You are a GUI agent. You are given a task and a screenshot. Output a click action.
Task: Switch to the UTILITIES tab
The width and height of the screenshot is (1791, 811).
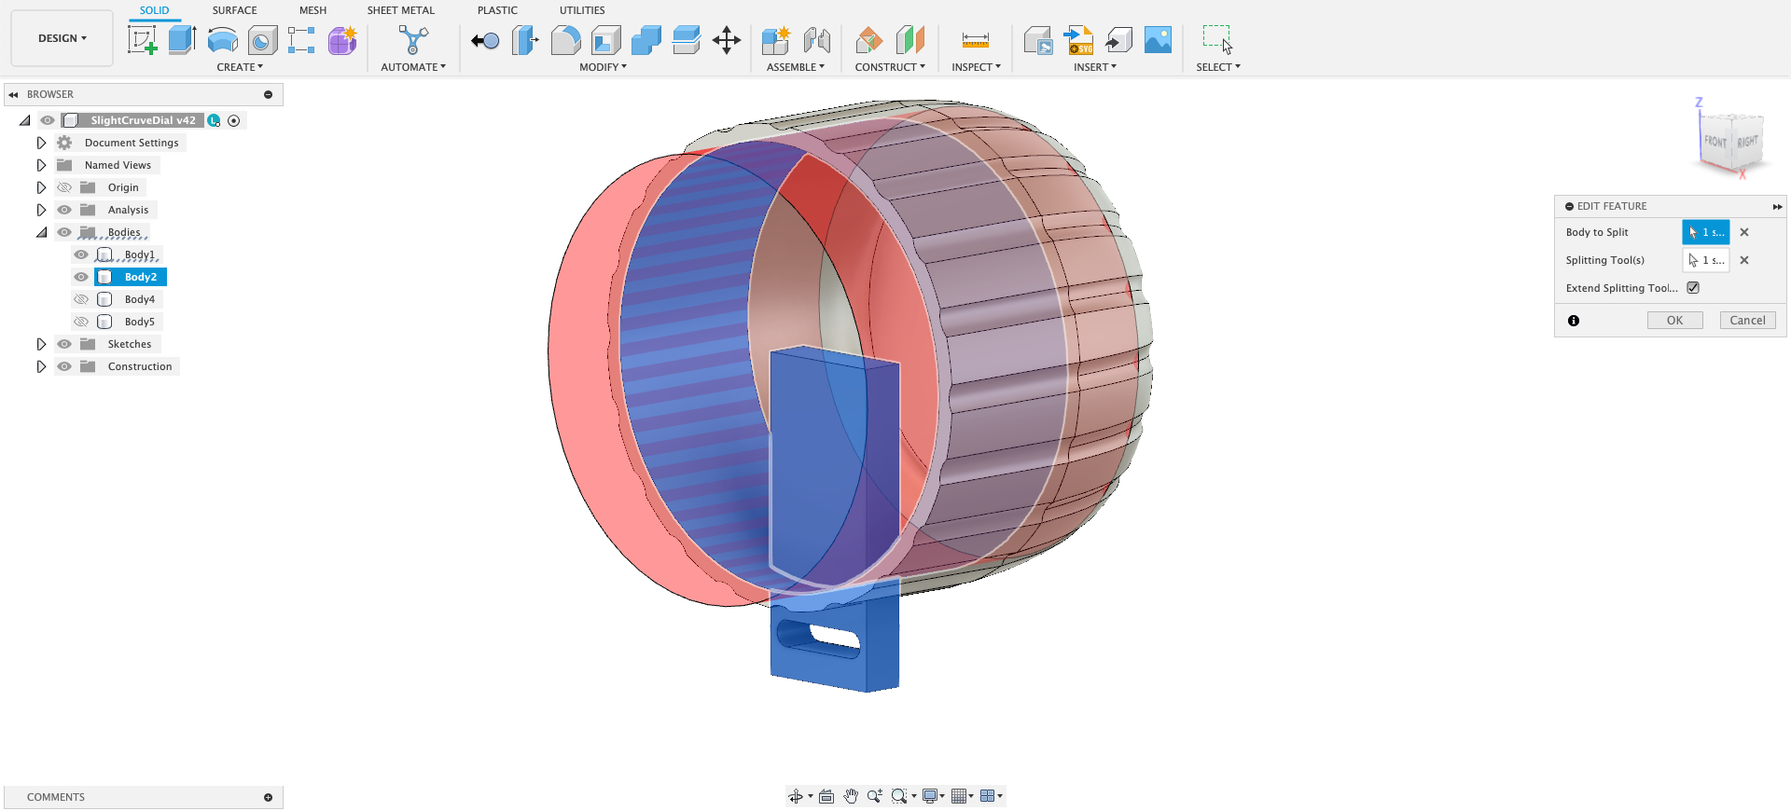click(x=582, y=10)
